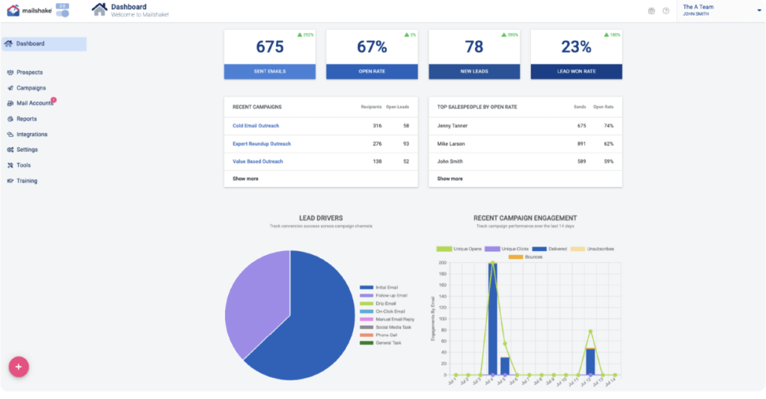
Task: Show more top salespeople
Action: pyautogui.click(x=450, y=179)
